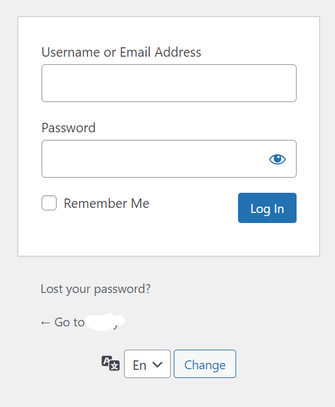Click the 'En' text in the language selector
The width and height of the screenshot is (335, 407).
click(140, 365)
